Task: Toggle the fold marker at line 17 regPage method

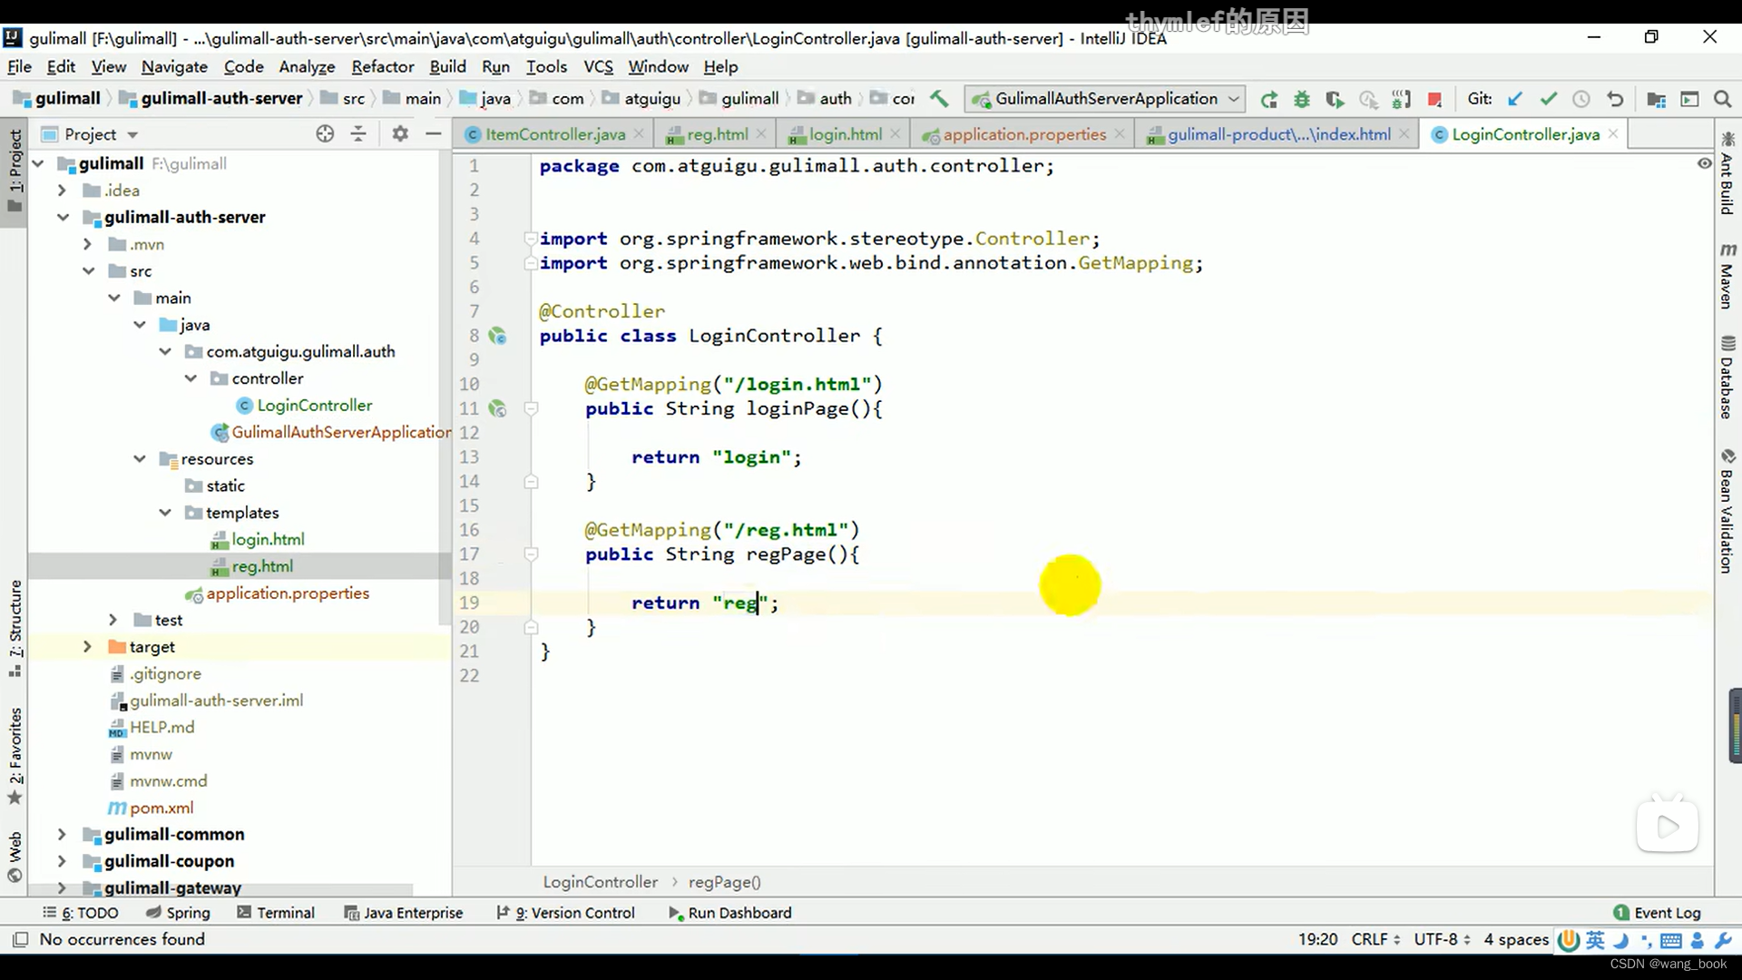Action: pyautogui.click(x=532, y=554)
